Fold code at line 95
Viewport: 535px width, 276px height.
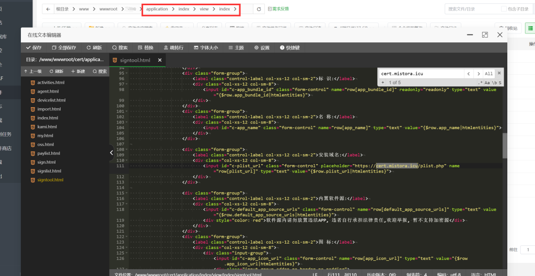click(127, 73)
